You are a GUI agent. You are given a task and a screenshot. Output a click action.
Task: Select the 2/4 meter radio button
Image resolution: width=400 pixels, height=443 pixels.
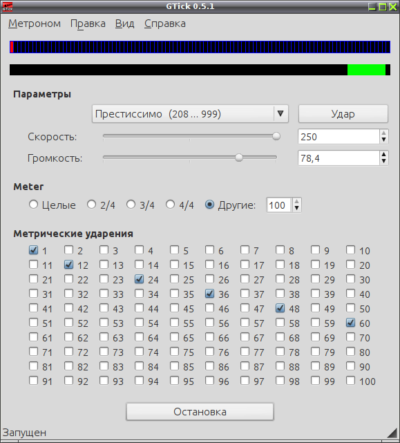pos(91,205)
